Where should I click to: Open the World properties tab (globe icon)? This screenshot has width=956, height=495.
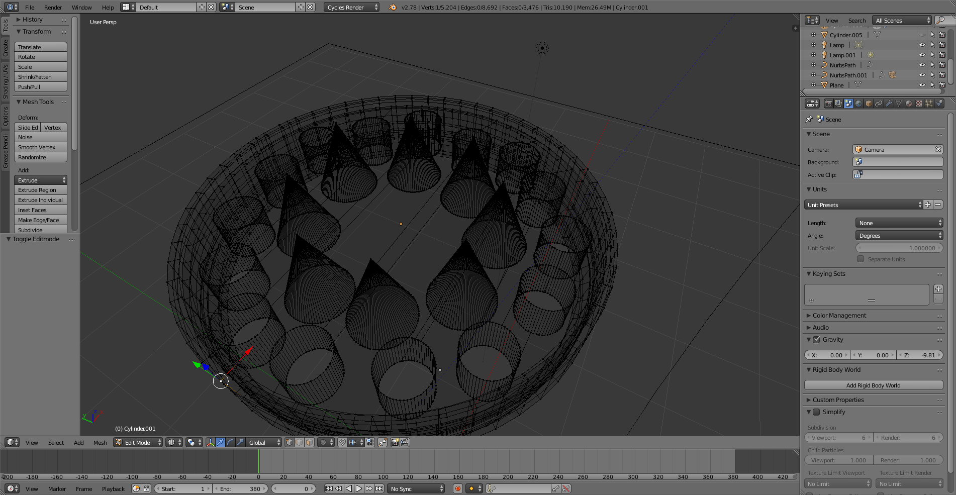pyautogui.click(x=858, y=104)
